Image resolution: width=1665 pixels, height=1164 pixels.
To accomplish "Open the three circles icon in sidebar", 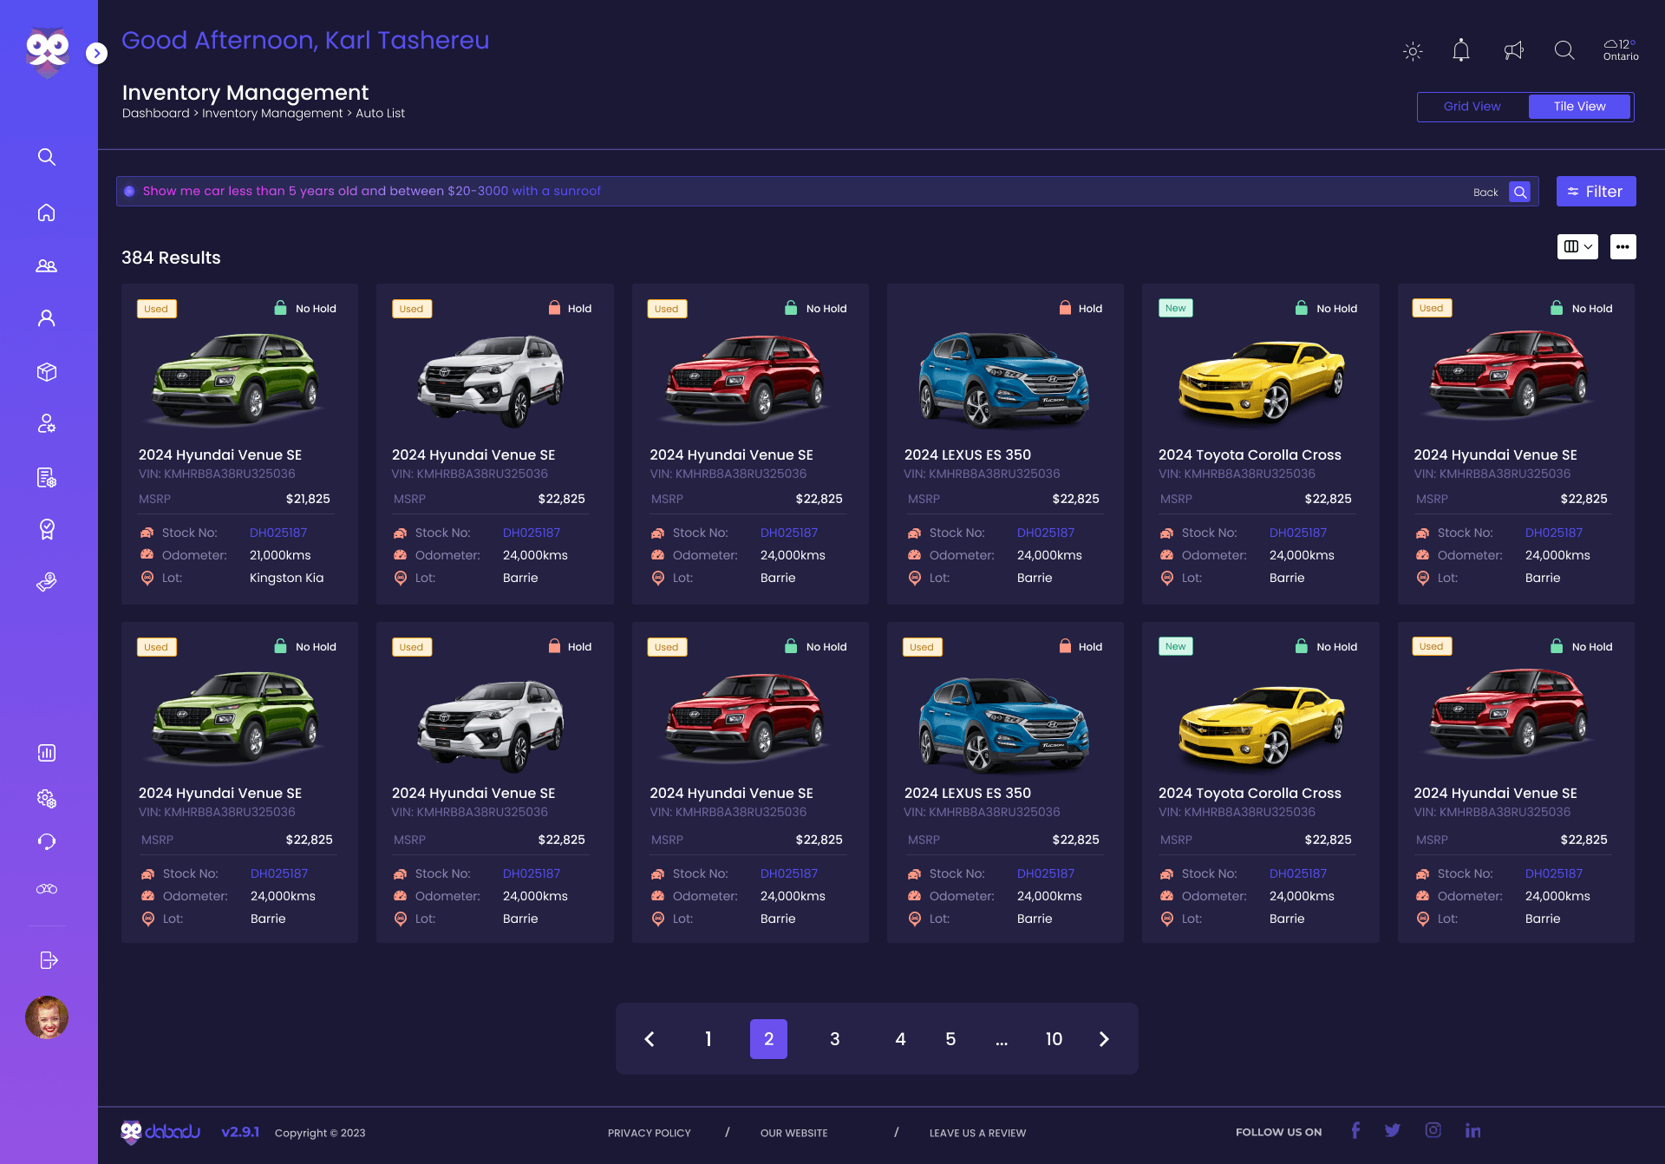I will click(47, 889).
